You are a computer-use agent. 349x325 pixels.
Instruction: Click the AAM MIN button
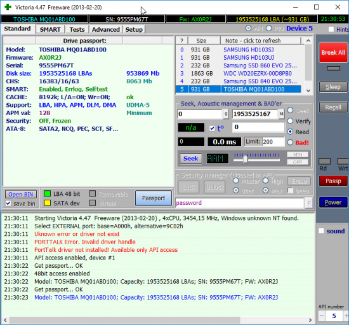tap(298, 155)
